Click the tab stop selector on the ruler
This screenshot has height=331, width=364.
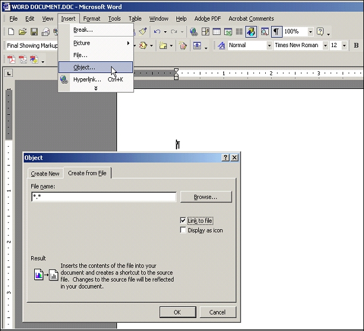9,74
